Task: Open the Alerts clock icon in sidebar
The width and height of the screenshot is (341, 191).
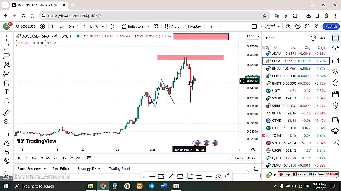Action: 335,49
